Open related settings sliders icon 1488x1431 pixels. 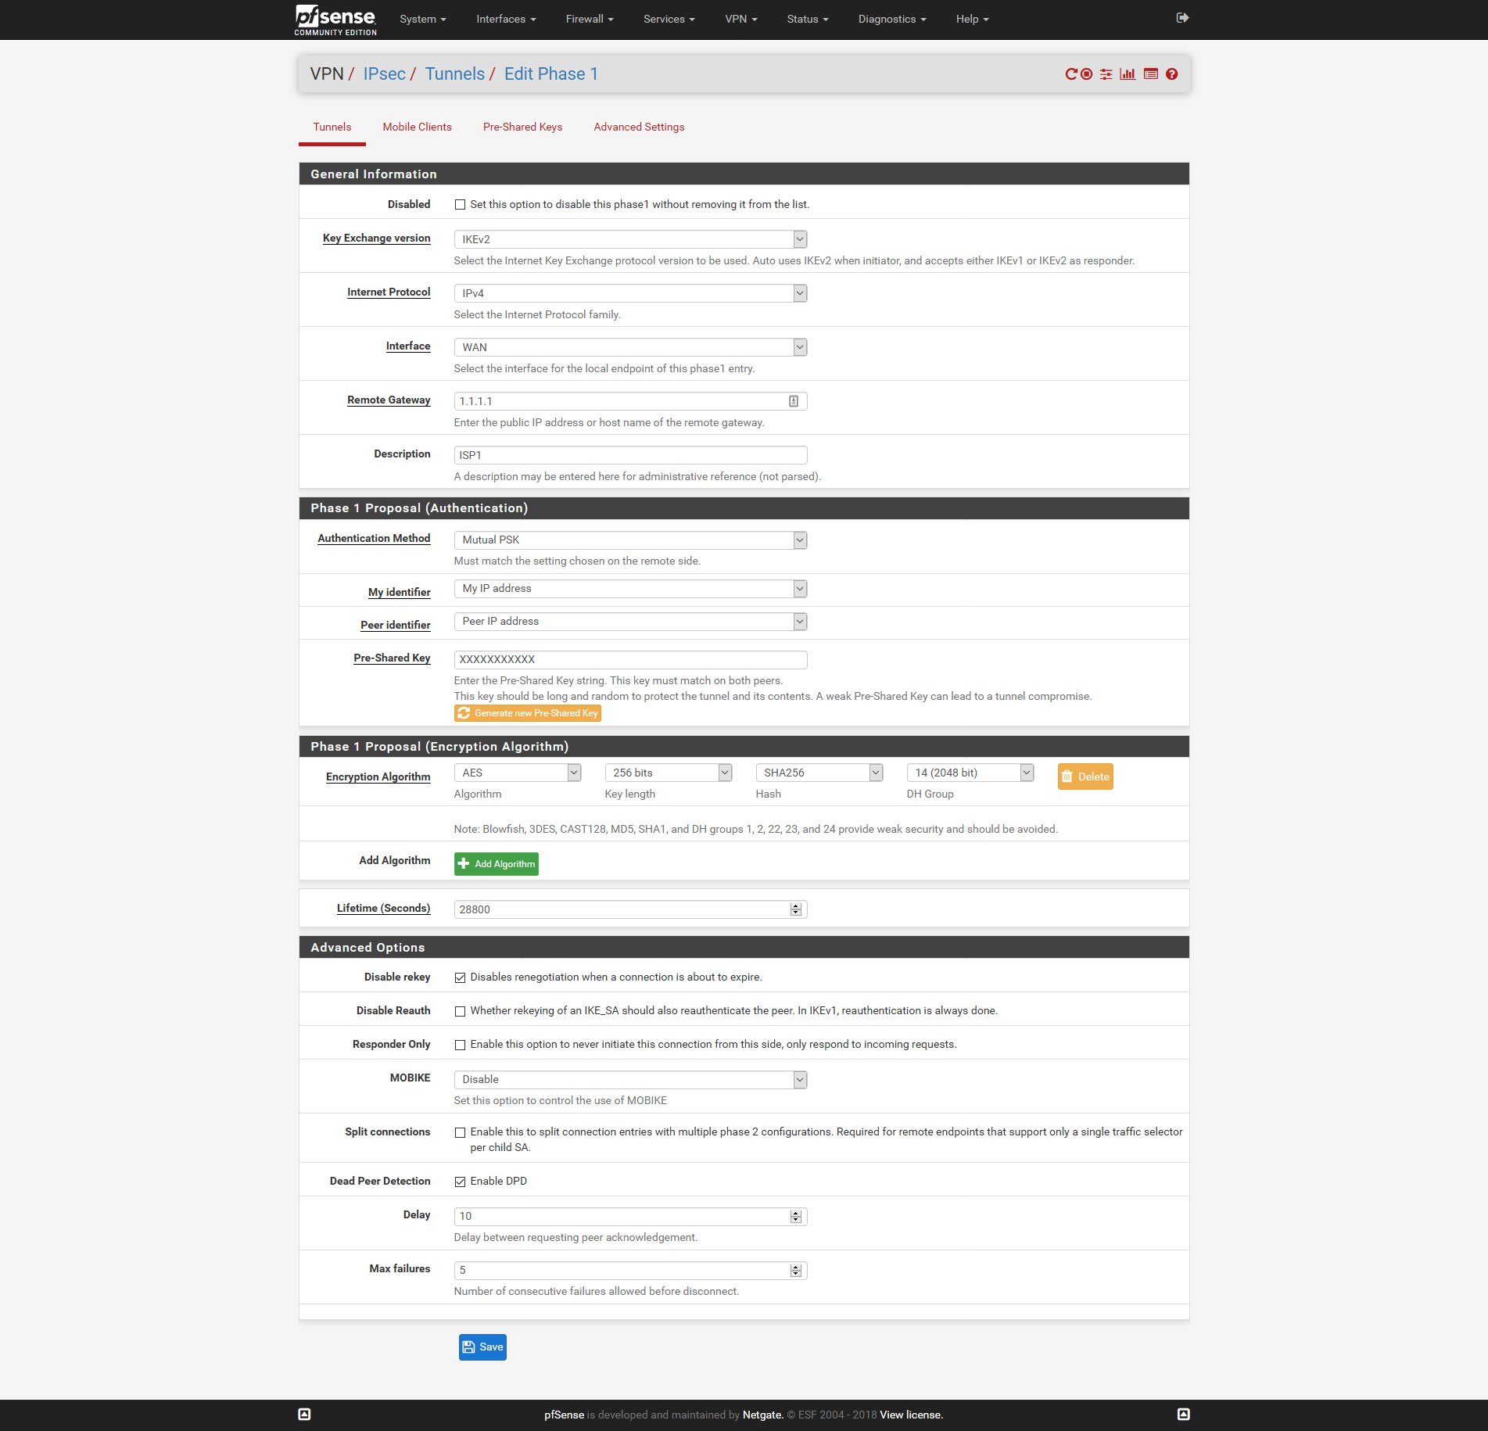point(1106,74)
